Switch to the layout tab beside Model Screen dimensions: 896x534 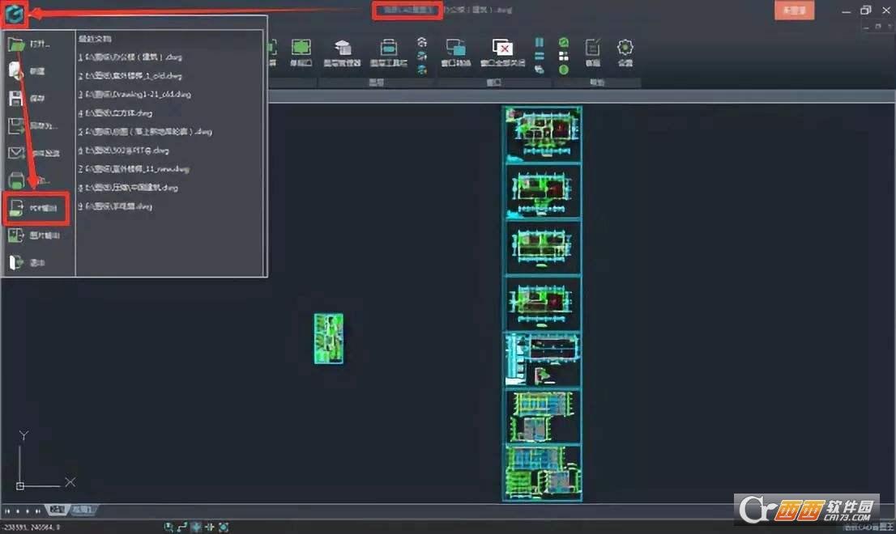pyautogui.click(x=82, y=510)
